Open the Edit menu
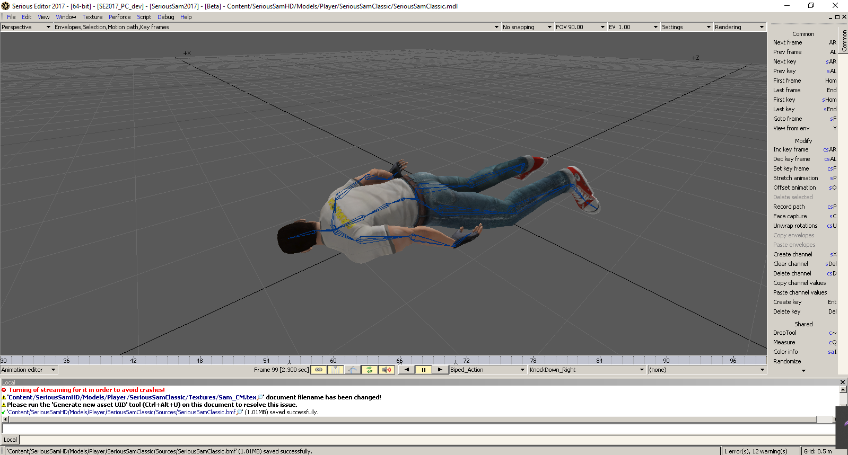The height and width of the screenshot is (455, 848). (x=27, y=17)
